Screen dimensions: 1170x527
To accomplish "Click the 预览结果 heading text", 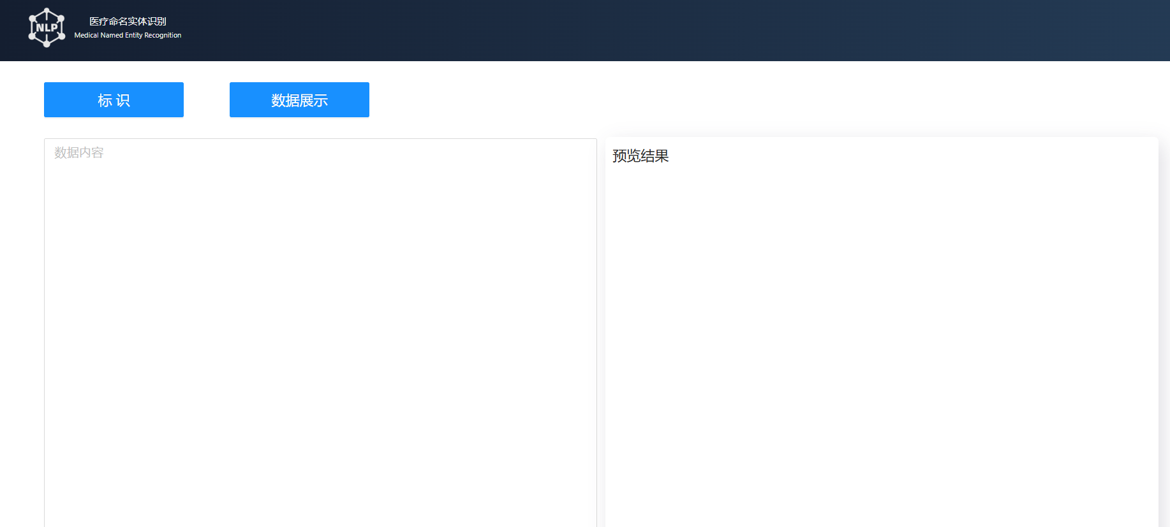I will (641, 156).
